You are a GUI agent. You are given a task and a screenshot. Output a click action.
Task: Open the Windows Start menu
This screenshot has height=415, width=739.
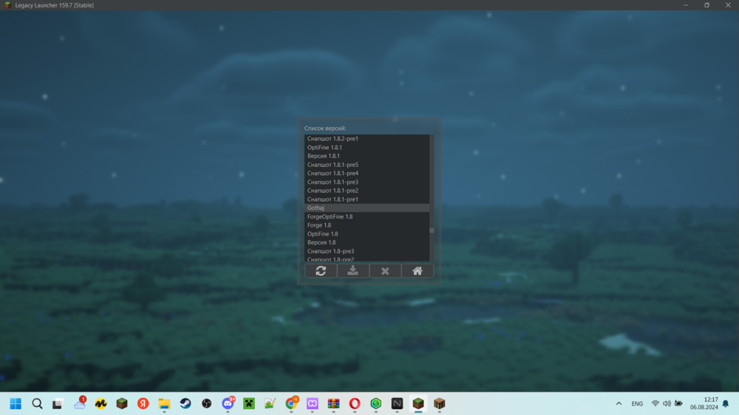pos(16,404)
